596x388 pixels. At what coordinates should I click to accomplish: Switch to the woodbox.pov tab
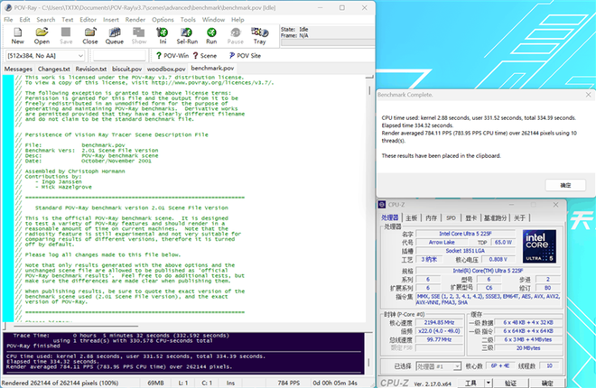(166, 69)
